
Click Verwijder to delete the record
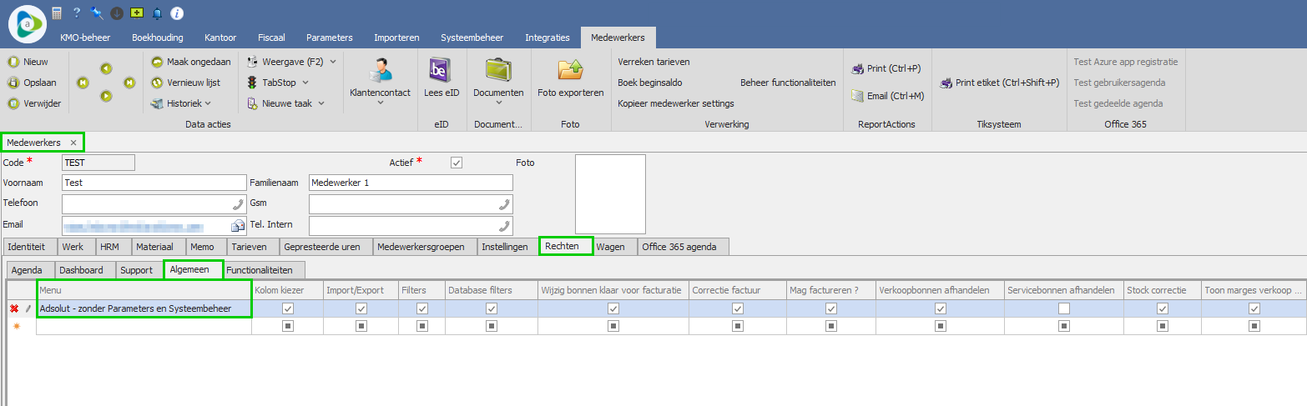pyautogui.click(x=34, y=103)
